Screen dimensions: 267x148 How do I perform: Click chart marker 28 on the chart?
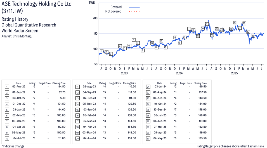244,23
